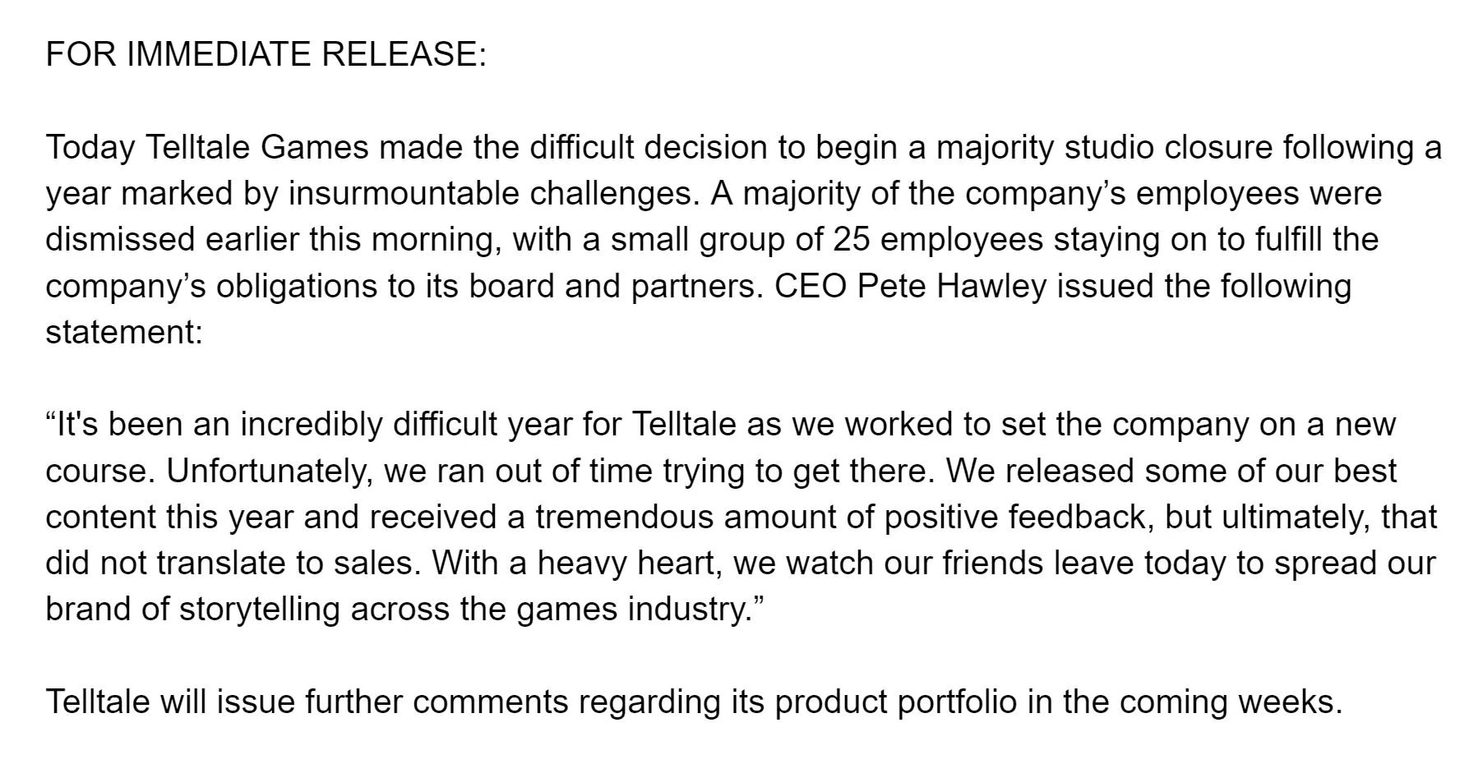Image resolution: width=1483 pixels, height=764 pixels.
Task: Click the words games industry
Action: point(631,609)
